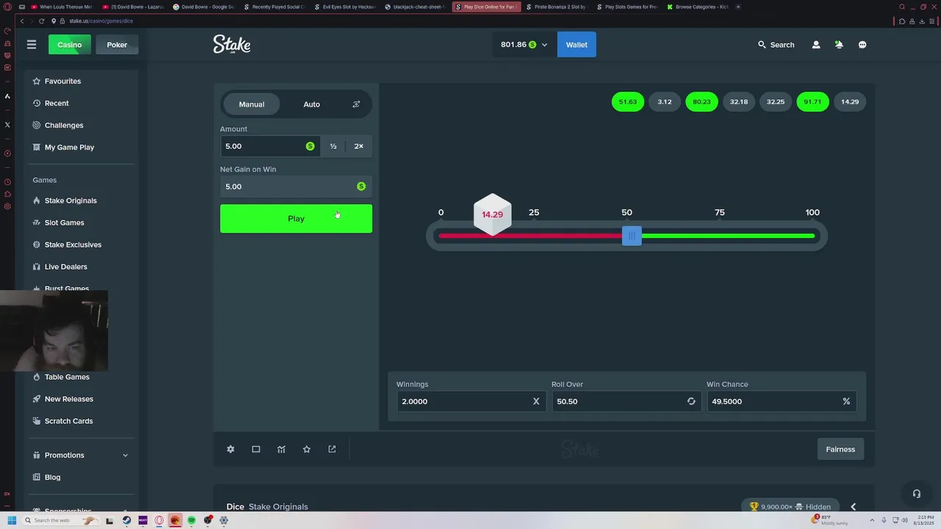Screen dimensions: 941x529
Task: Toggle theatre mode rectangle icon
Action: click(x=256, y=449)
